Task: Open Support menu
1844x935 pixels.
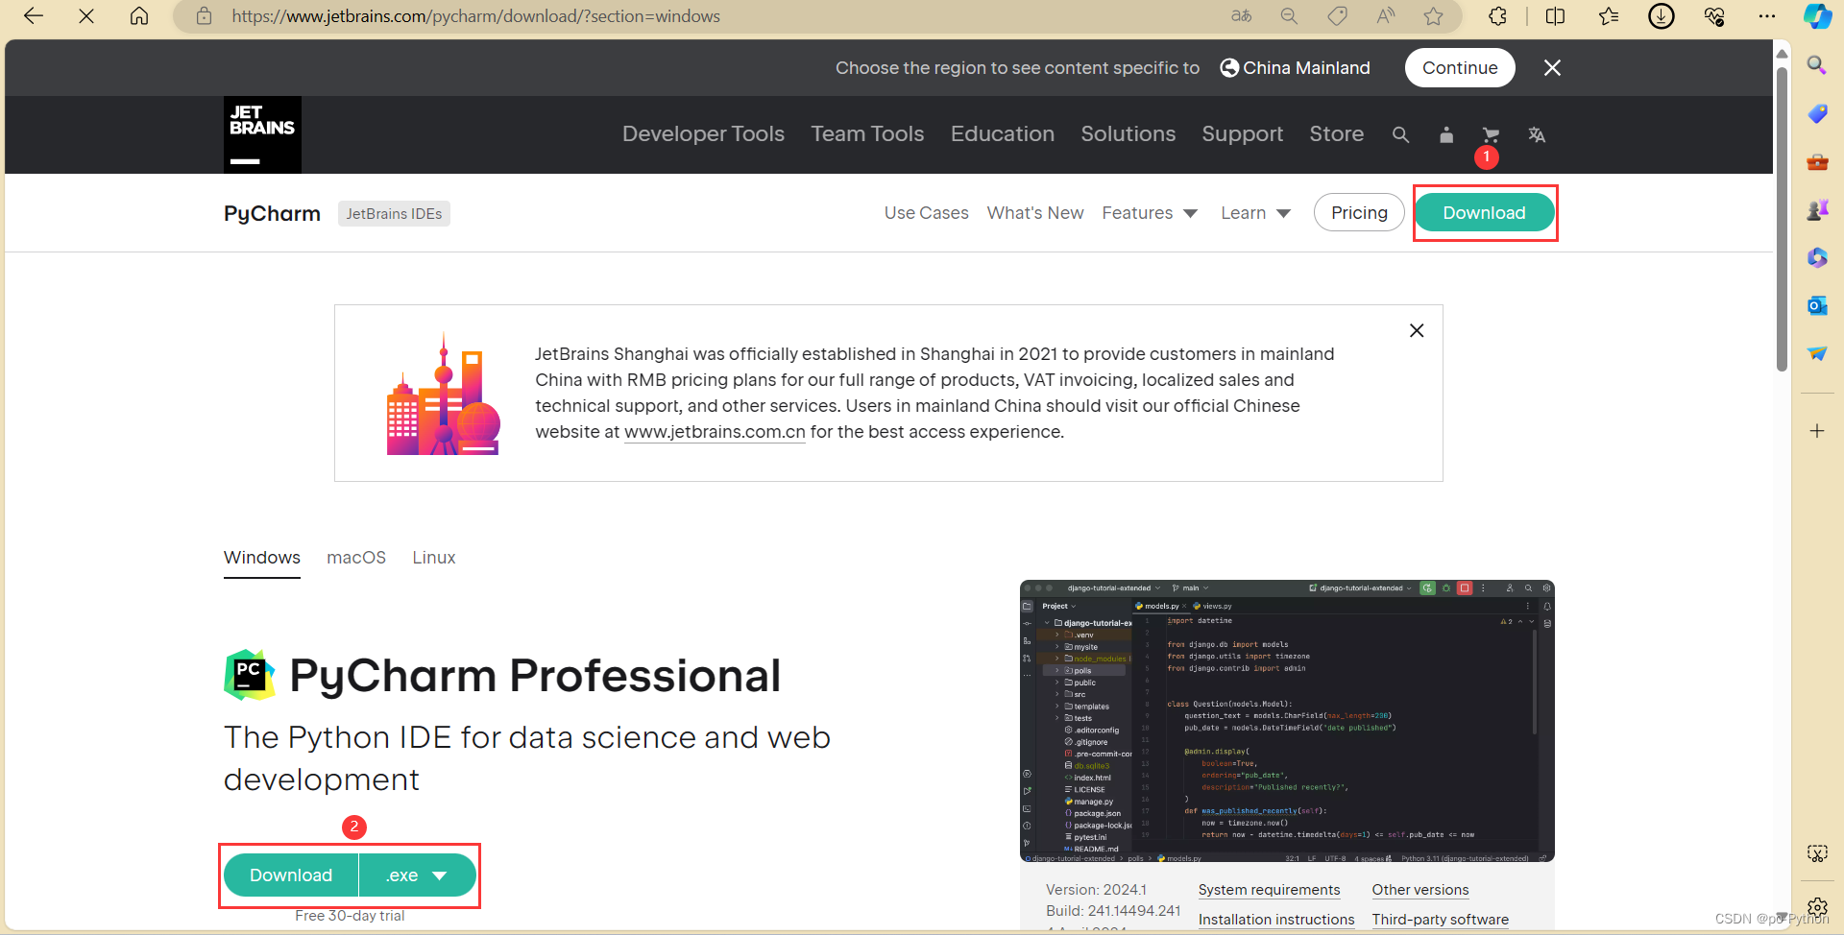Action: [x=1242, y=134]
